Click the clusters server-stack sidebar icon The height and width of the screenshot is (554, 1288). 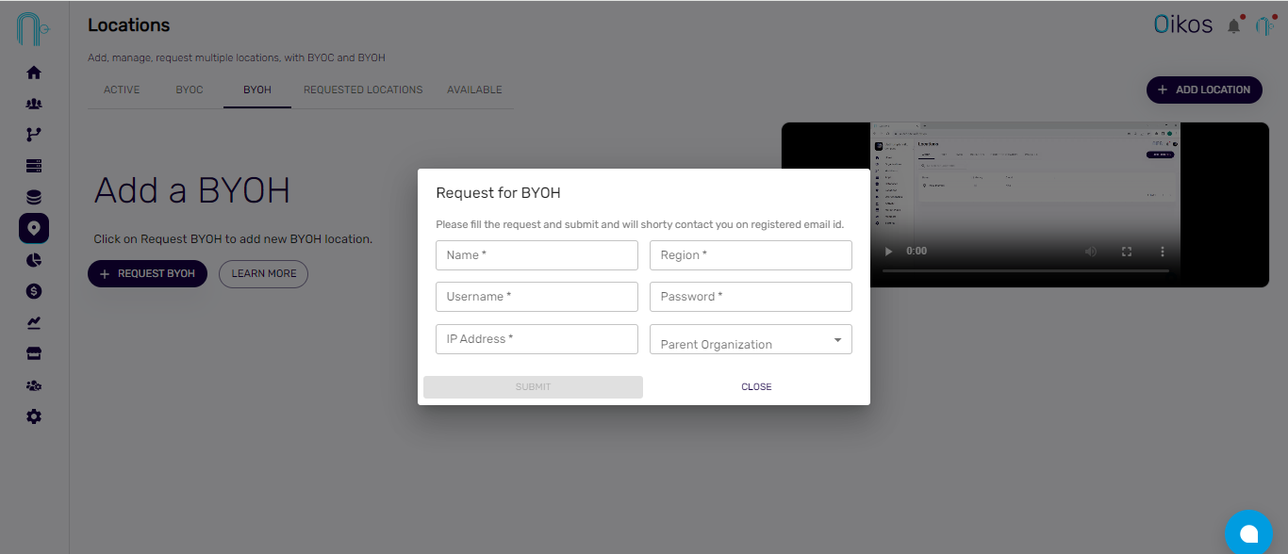point(33,165)
